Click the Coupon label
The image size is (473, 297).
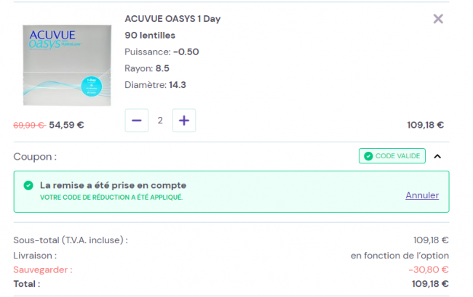[x=35, y=156]
